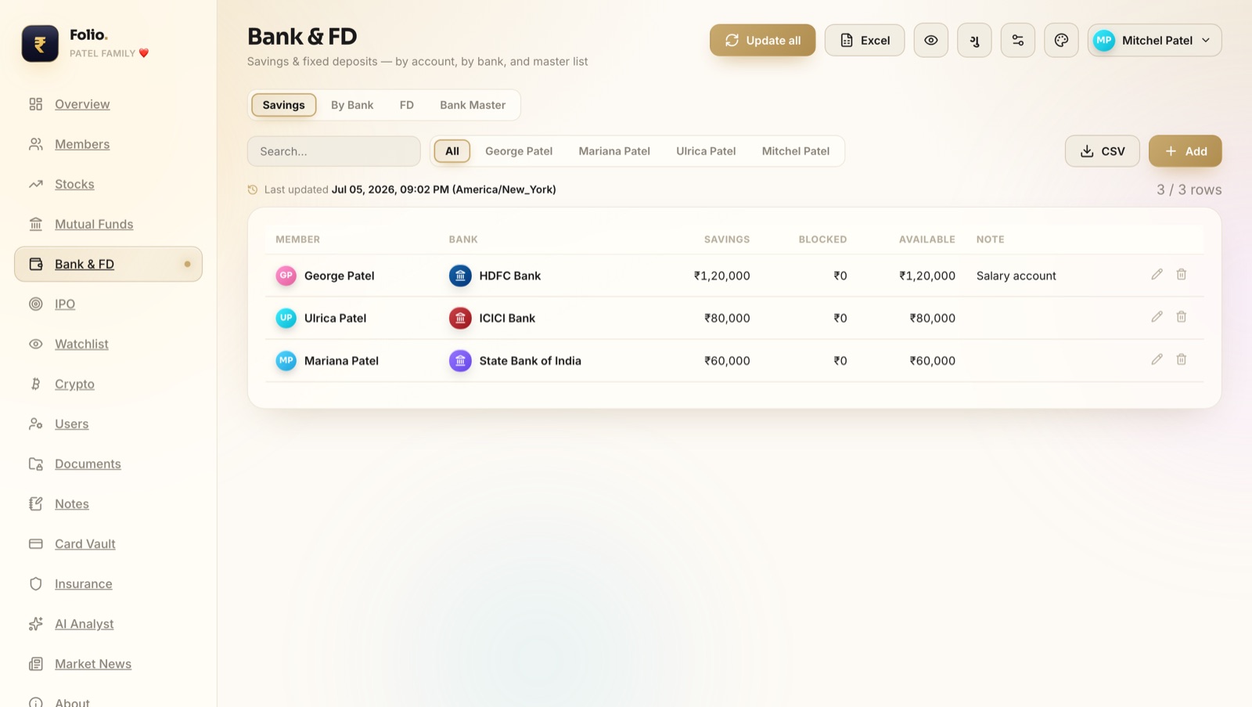
Task: Click the Update all button
Action: (x=762, y=40)
